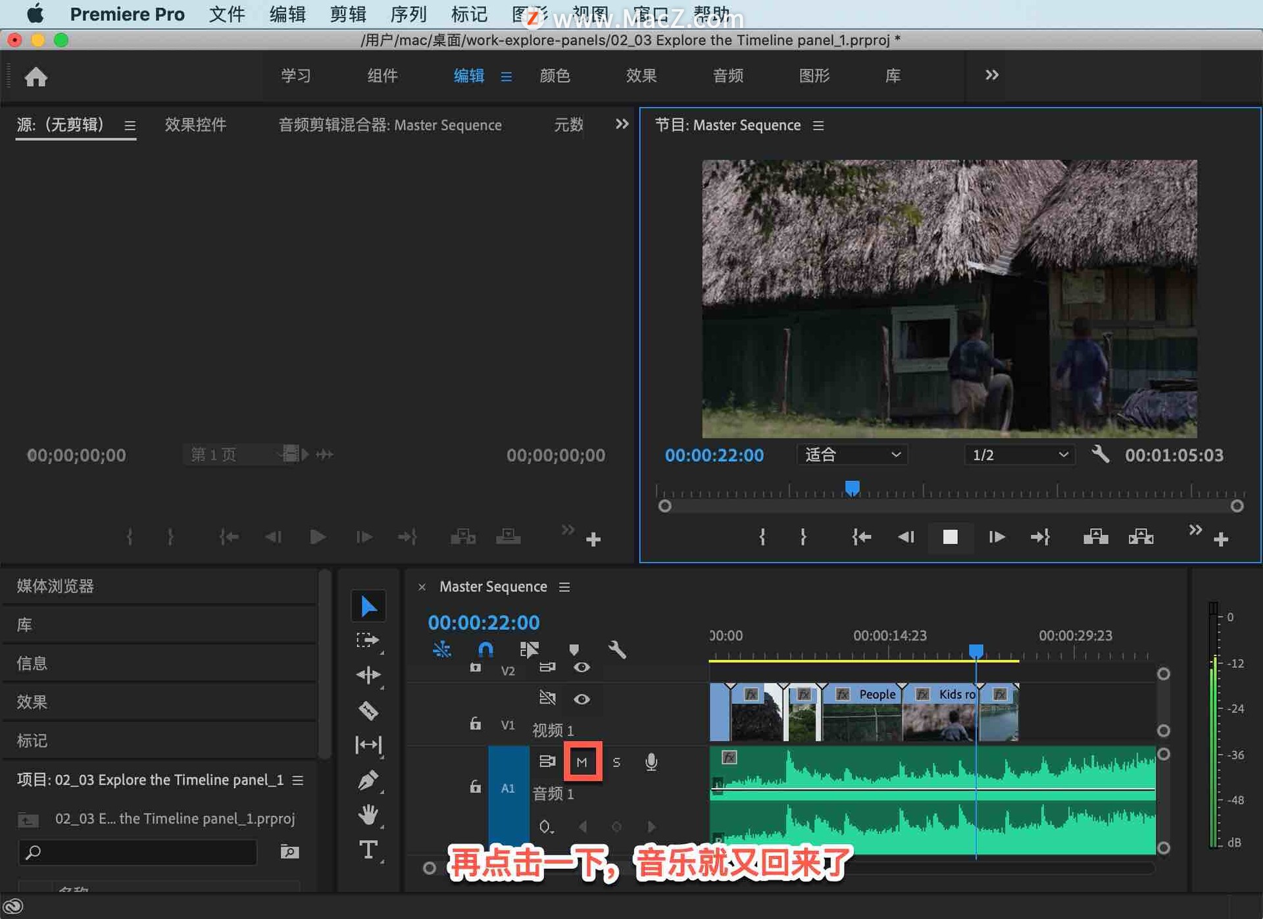This screenshot has height=919, width=1263.
Task: Select the Track Select Forward tool
Action: 368,640
